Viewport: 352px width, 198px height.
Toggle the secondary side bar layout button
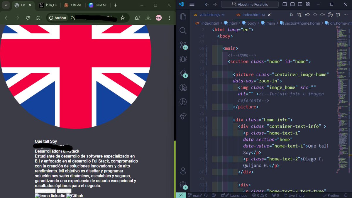pos(300,4)
